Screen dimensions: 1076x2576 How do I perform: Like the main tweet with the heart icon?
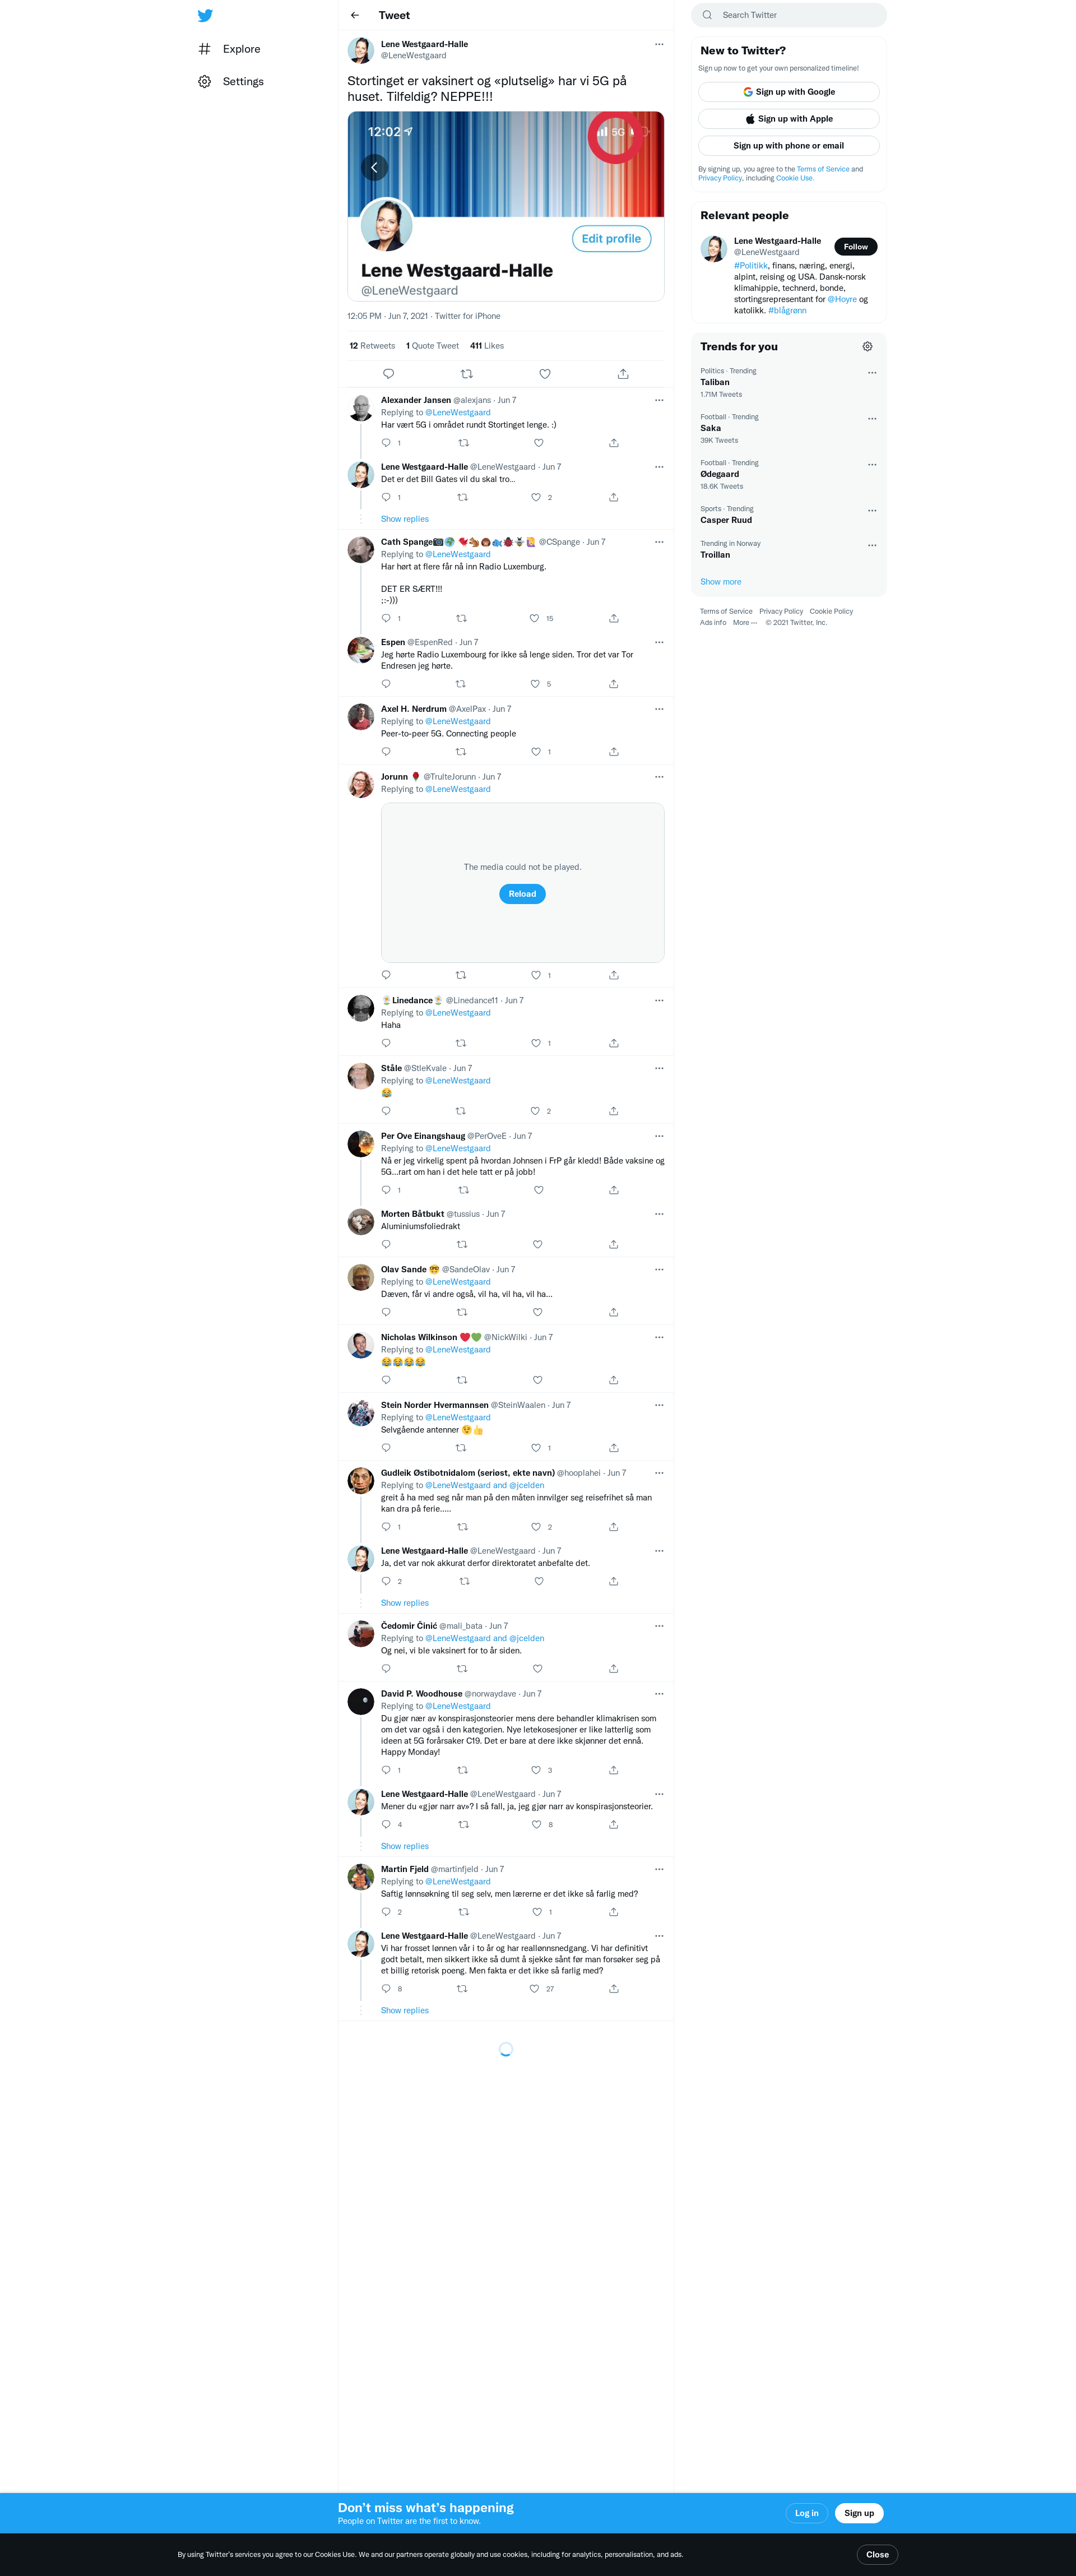pyautogui.click(x=545, y=374)
